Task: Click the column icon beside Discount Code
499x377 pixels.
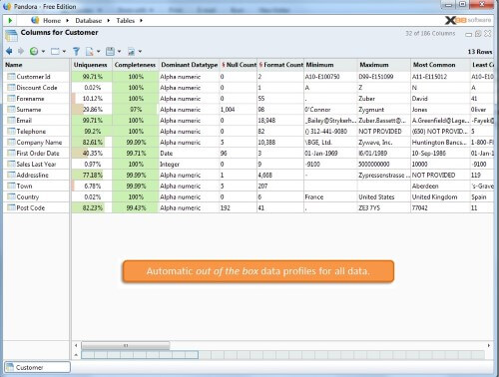Action: pos(11,88)
